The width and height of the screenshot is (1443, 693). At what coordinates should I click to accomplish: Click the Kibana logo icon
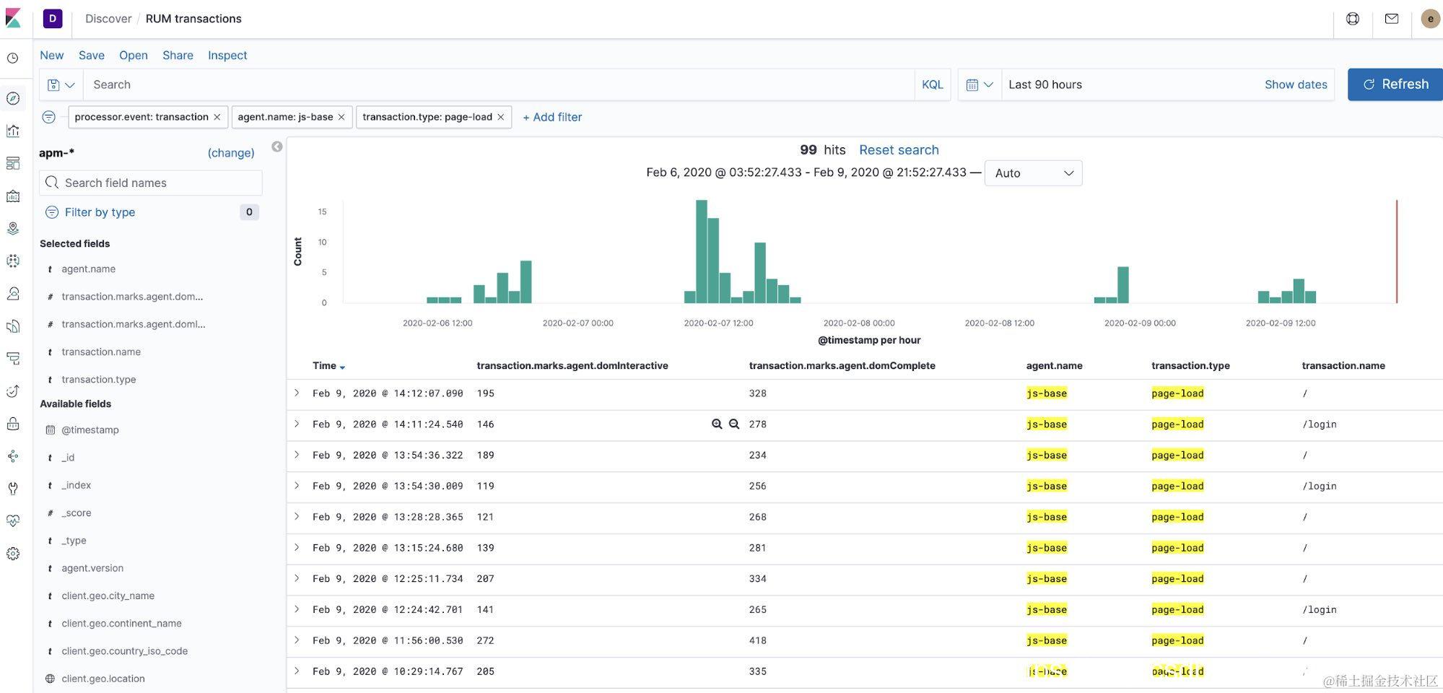13,19
